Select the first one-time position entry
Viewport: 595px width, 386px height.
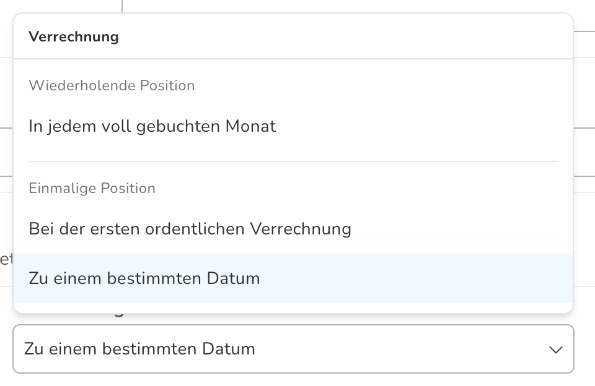click(x=293, y=229)
